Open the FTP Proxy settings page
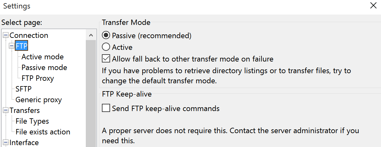Viewport: 381px width, 147px height. tap(38, 78)
